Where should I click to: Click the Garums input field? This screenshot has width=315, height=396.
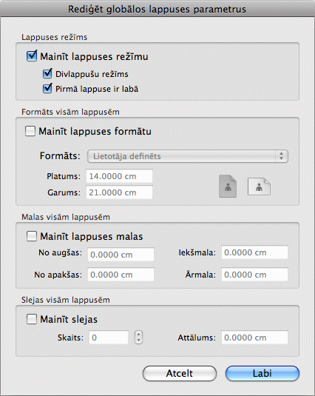coord(119,192)
